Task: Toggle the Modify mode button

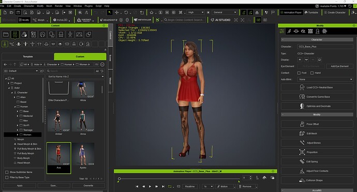Action: pyautogui.click(x=24, y=20)
